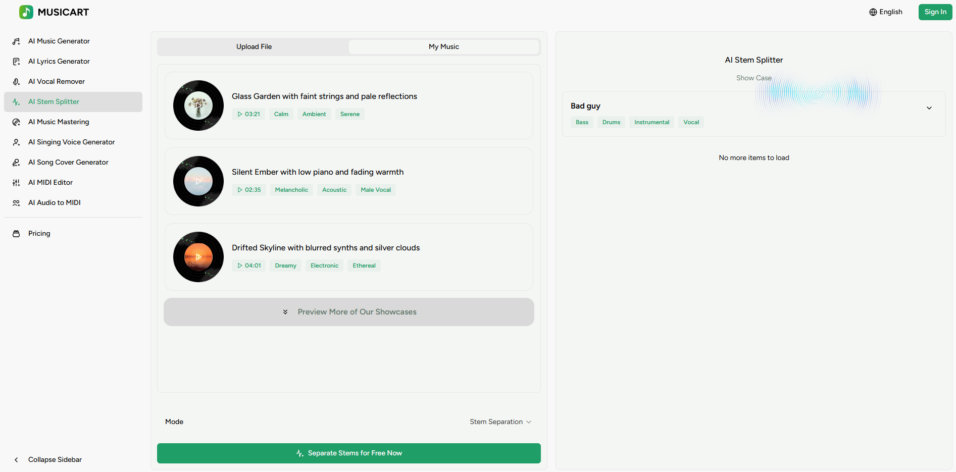Toggle the Vocal stem tag for Bad guy

(691, 122)
